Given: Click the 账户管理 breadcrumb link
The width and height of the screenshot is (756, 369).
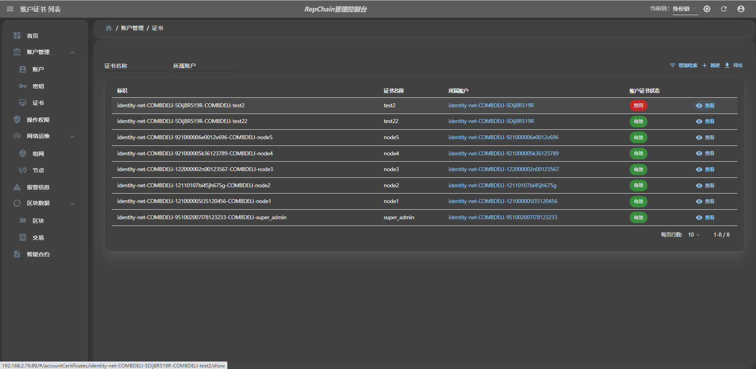Looking at the screenshot, I should pyautogui.click(x=132, y=28).
